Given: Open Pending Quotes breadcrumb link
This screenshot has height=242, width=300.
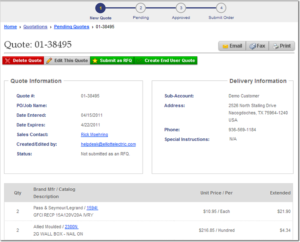Looking at the screenshot, I should click(72, 27).
